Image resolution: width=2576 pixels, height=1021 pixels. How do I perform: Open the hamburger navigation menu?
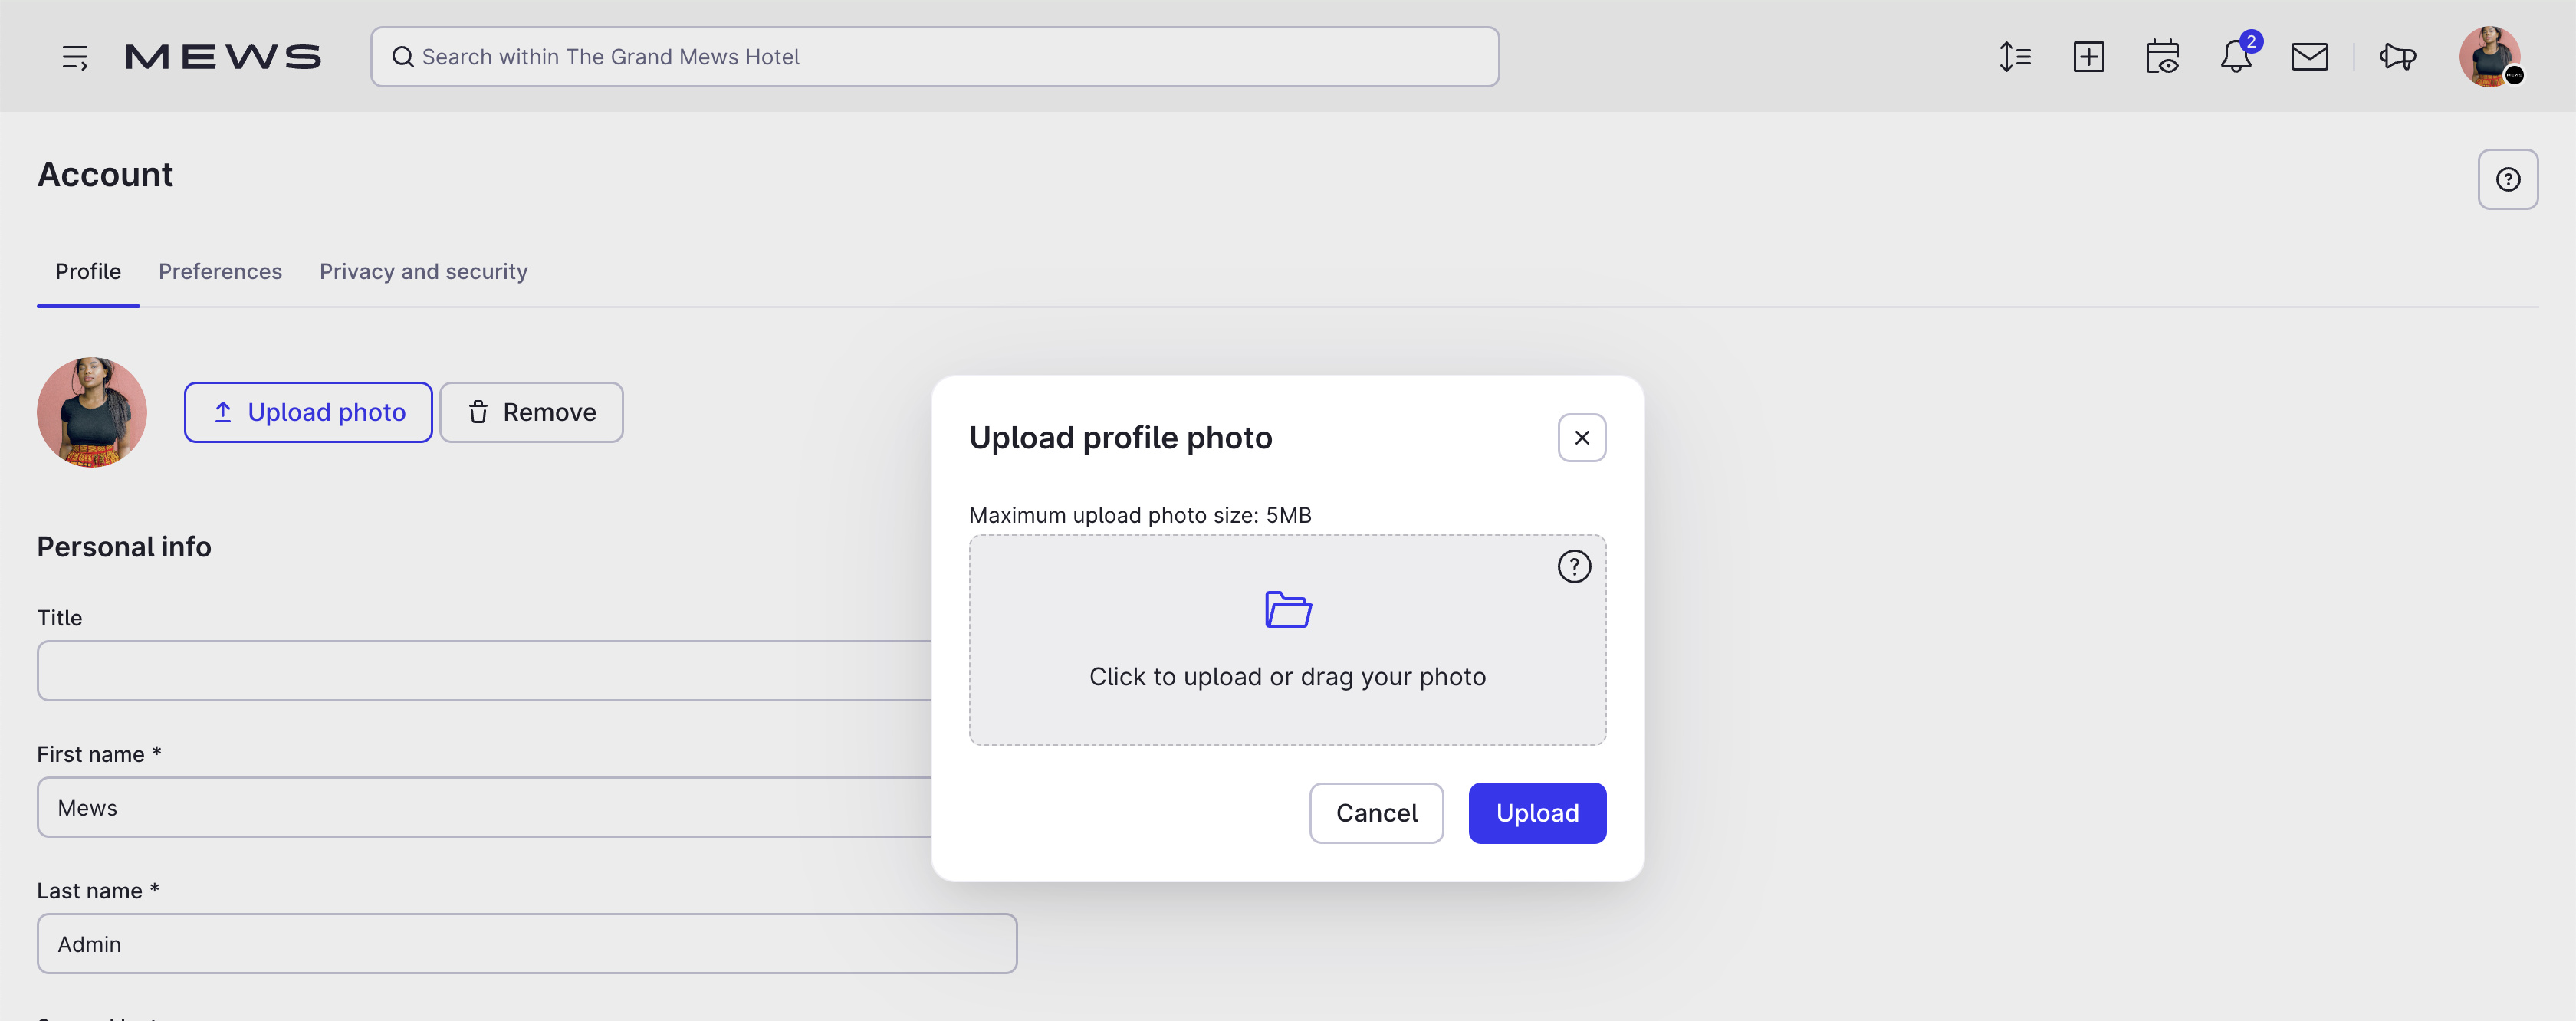click(74, 57)
